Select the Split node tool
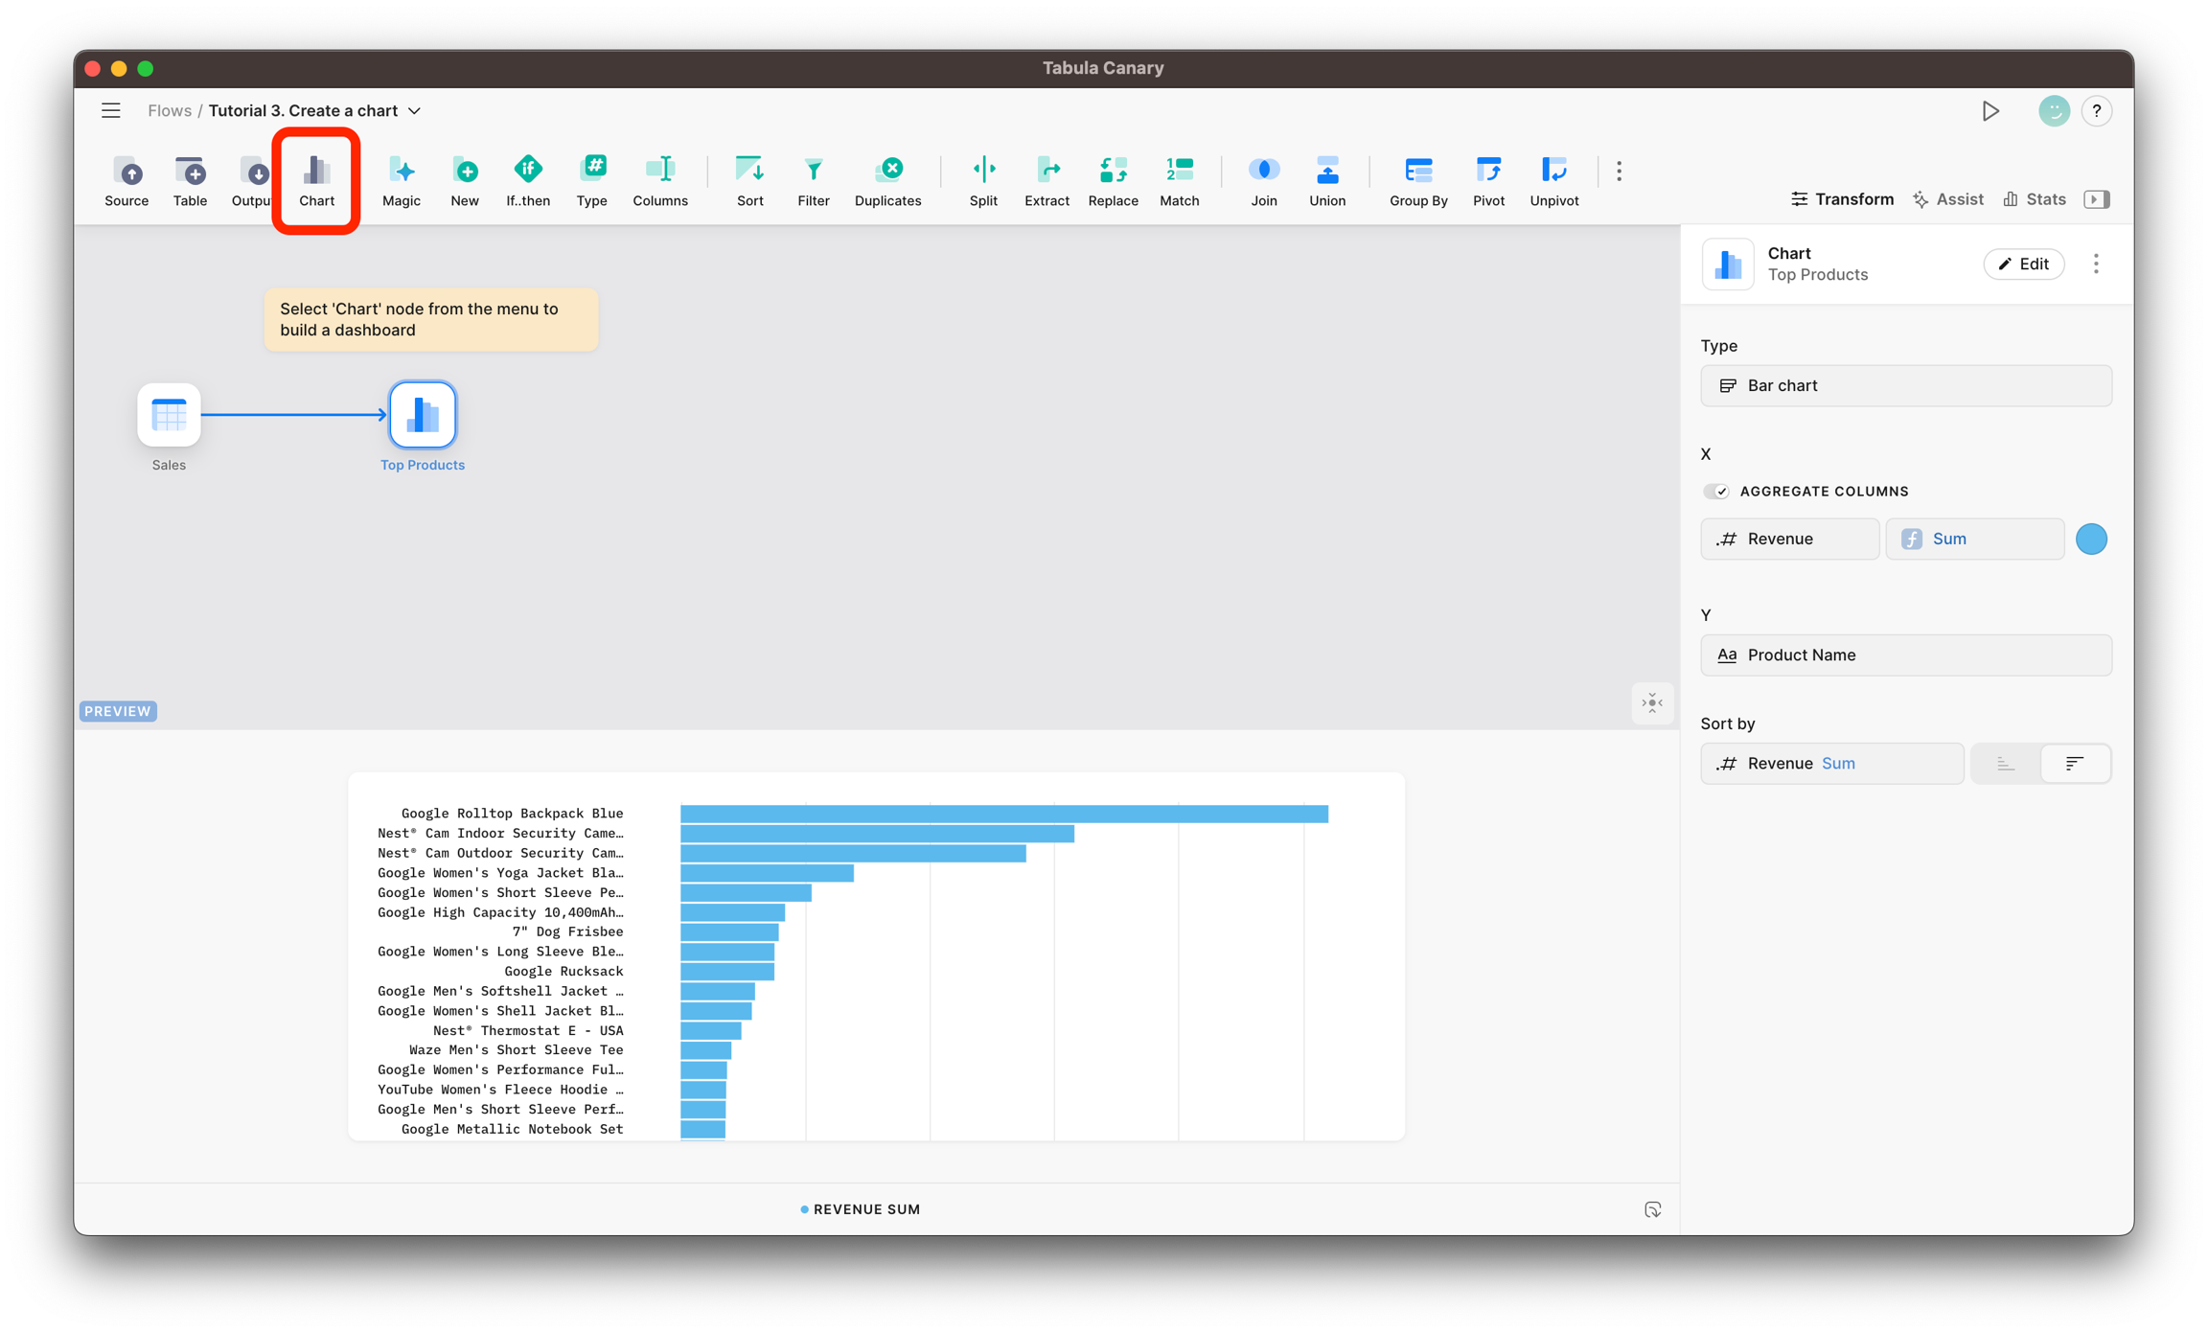The image size is (2208, 1333). pyautogui.click(x=982, y=179)
